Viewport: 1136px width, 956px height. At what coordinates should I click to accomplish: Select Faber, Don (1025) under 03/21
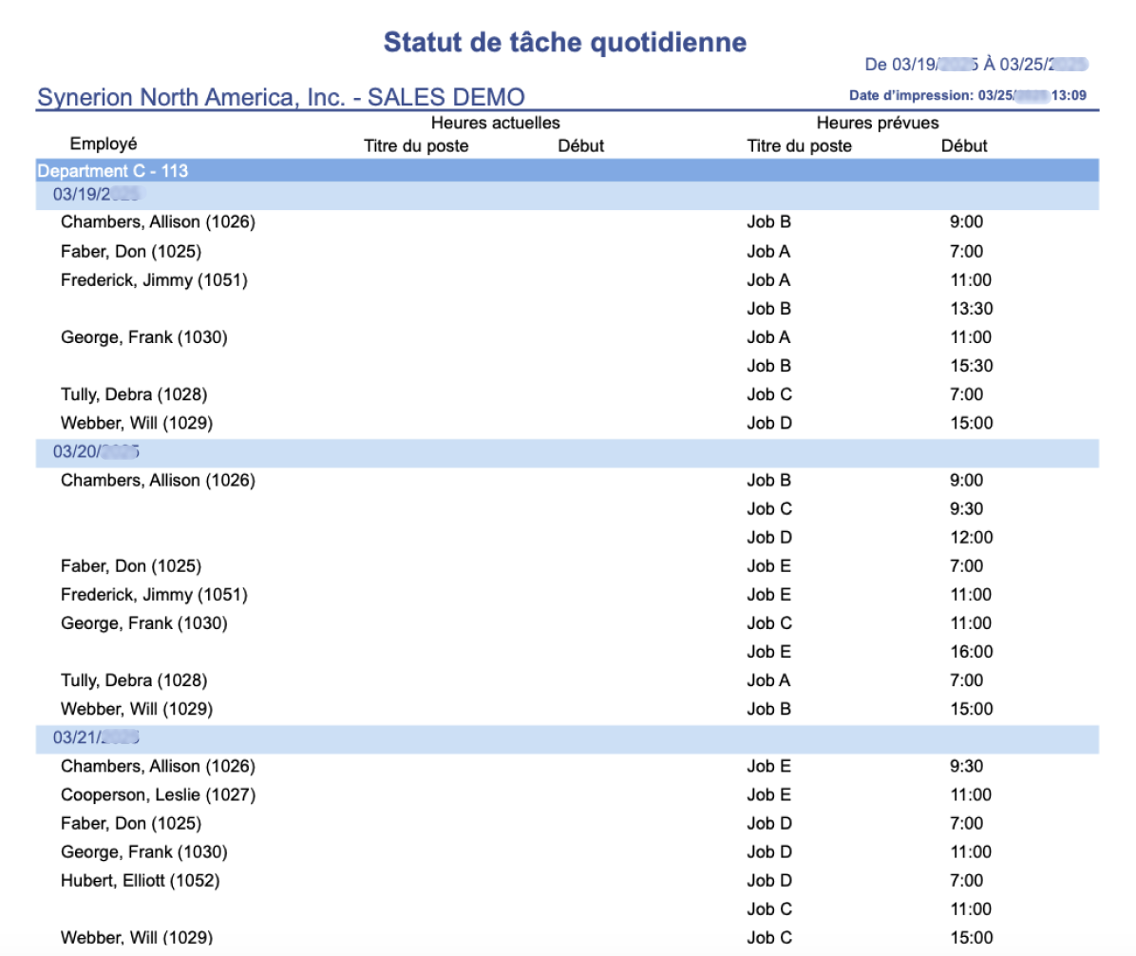pos(131,823)
